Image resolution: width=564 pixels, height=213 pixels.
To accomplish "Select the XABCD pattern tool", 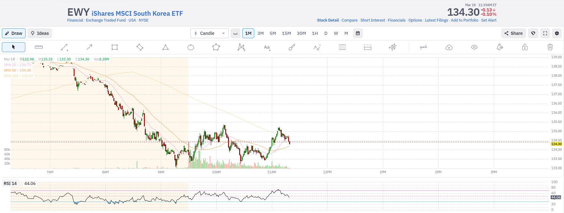I will click(241, 47).
